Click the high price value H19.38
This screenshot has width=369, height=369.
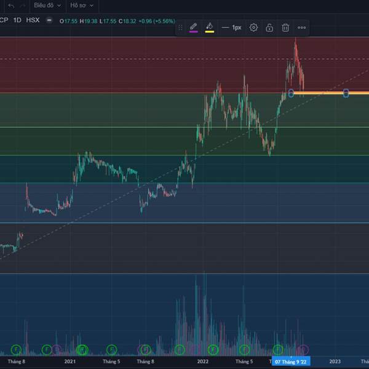(x=89, y=22)
